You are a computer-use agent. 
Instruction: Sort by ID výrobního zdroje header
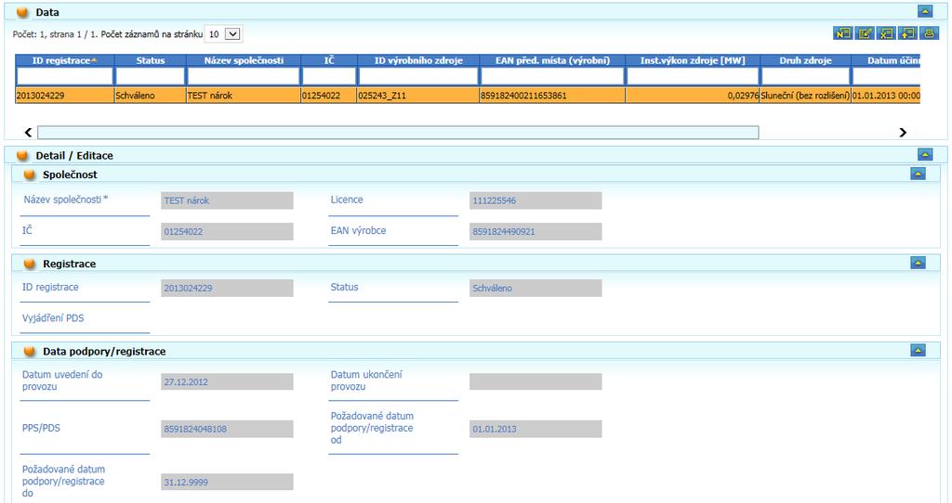pos(418,60)
